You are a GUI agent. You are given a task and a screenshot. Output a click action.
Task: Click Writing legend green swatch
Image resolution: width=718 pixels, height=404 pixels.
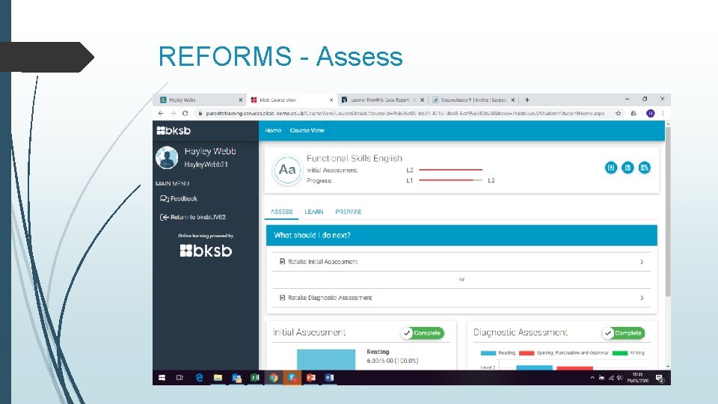pos(620,353)
